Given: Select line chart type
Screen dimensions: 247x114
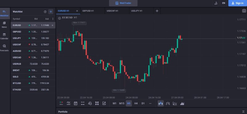Looking at the screenshot, I should pyautogui.click(x=175, y=103).
